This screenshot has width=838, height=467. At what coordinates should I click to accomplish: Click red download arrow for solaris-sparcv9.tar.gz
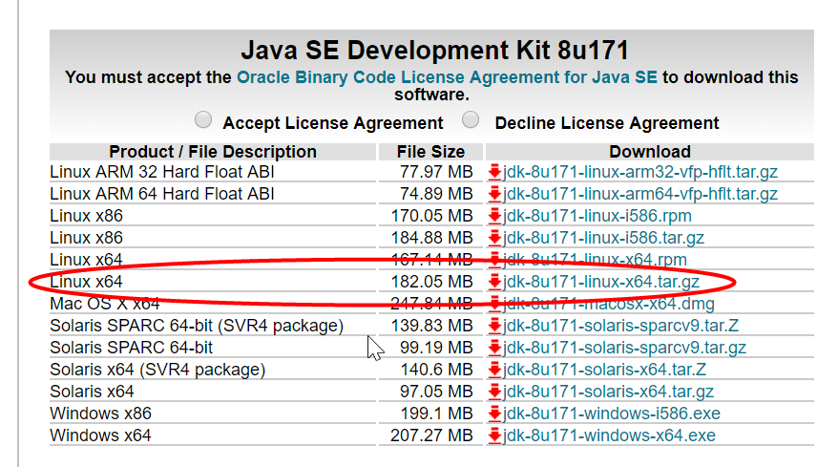point(494,348)
